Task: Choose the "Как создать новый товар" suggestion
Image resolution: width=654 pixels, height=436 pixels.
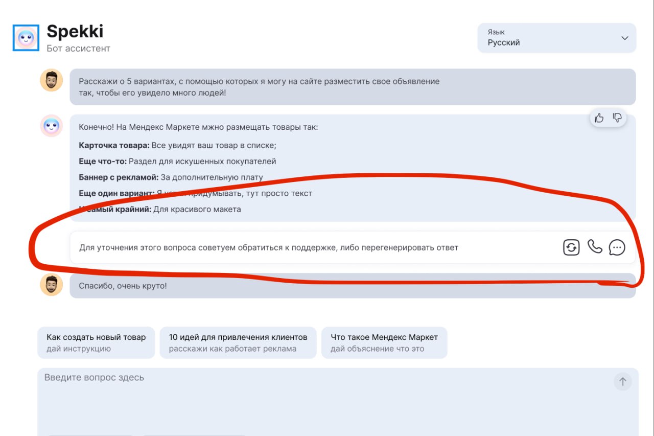Action: [96, 342]
